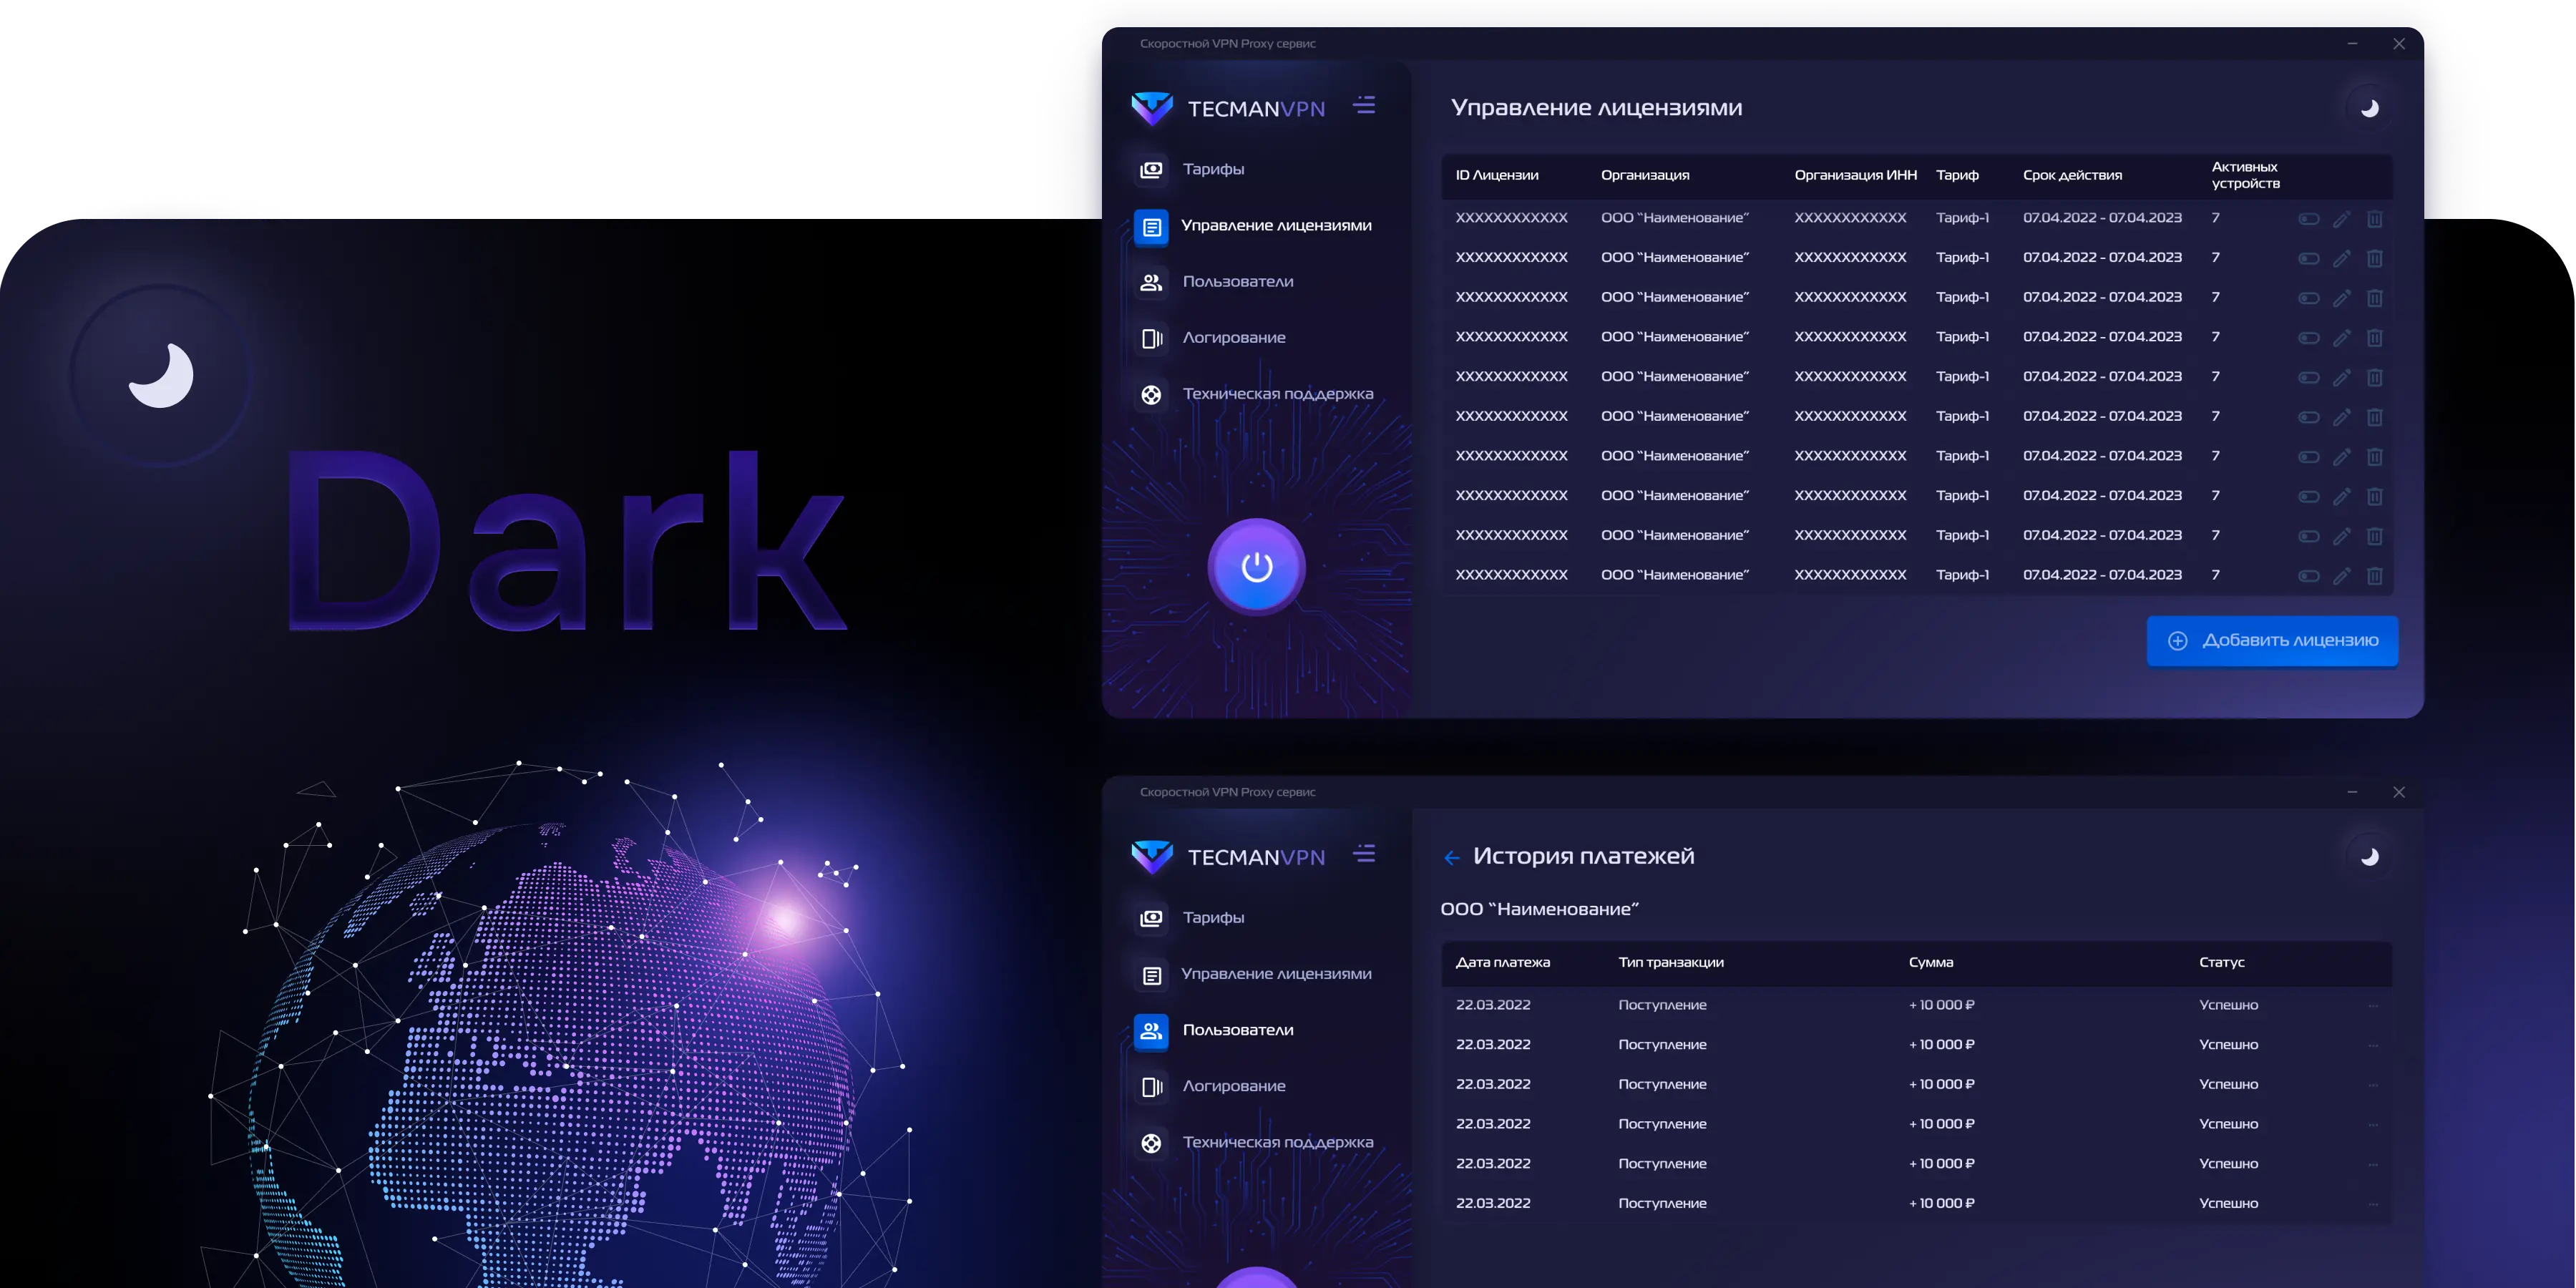Viewport: 2576px width, 1288px height.
Task: Open Тарифы in payment history window sidebar
Action: 1213,918
